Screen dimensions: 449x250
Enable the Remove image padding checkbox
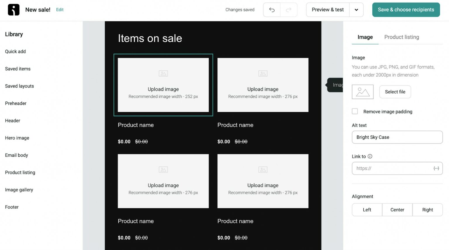(355, 111)
